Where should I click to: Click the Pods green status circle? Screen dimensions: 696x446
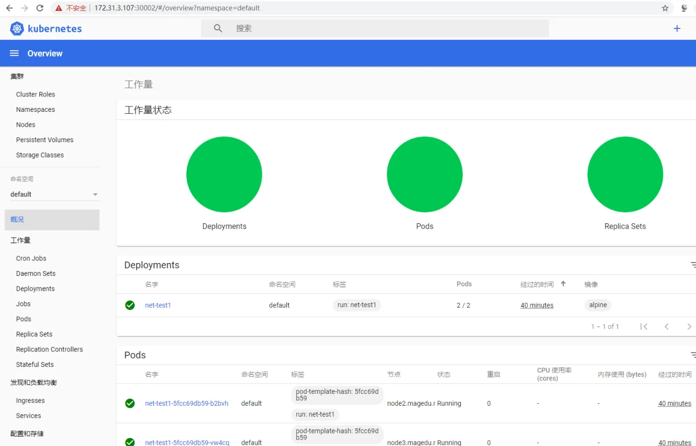click(x=425, y=175)
